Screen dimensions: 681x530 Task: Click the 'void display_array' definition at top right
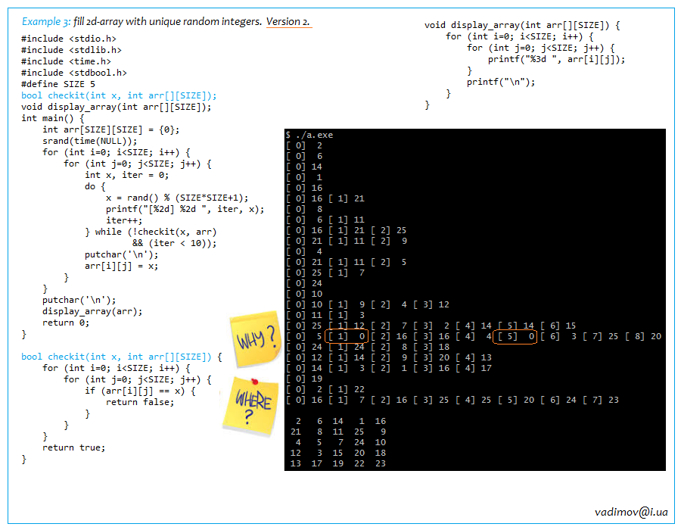click(522, 25)
